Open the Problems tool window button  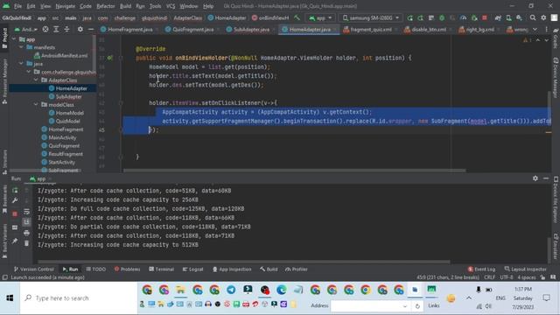pos(127,269)
